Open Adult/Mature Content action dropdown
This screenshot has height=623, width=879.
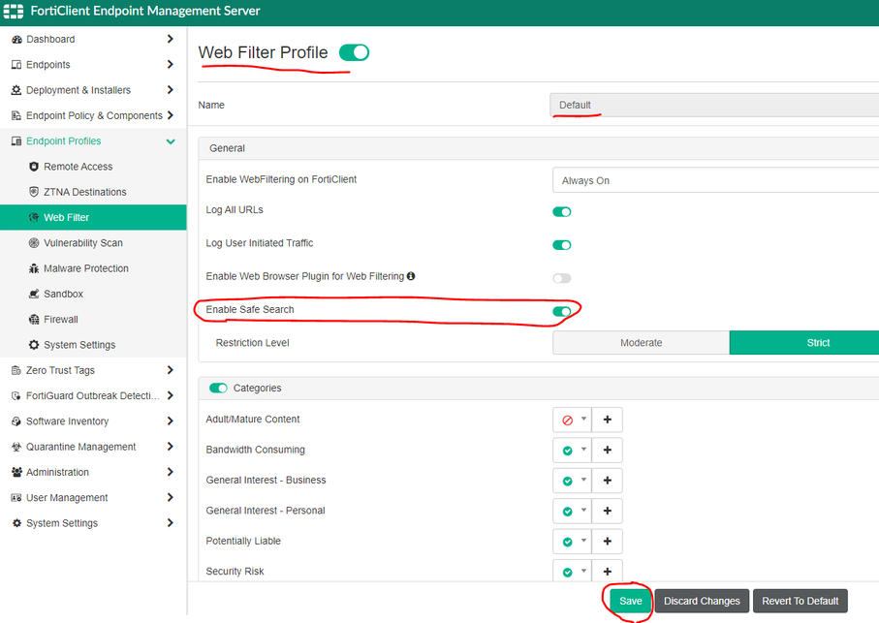(573, 420)
